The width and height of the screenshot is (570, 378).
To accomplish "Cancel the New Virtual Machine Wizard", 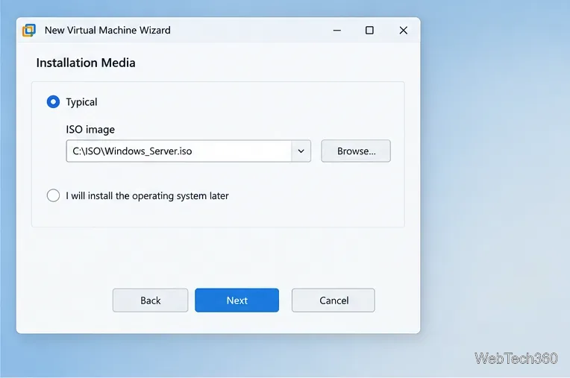I will click(x=333, y=300).
